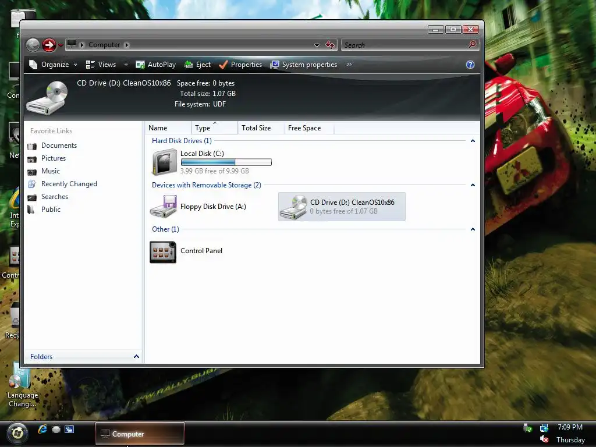Viewport: 596px width, 447px height.
Task: Collapse the Devices with Removable Storage group
Action: pos(473,185)
